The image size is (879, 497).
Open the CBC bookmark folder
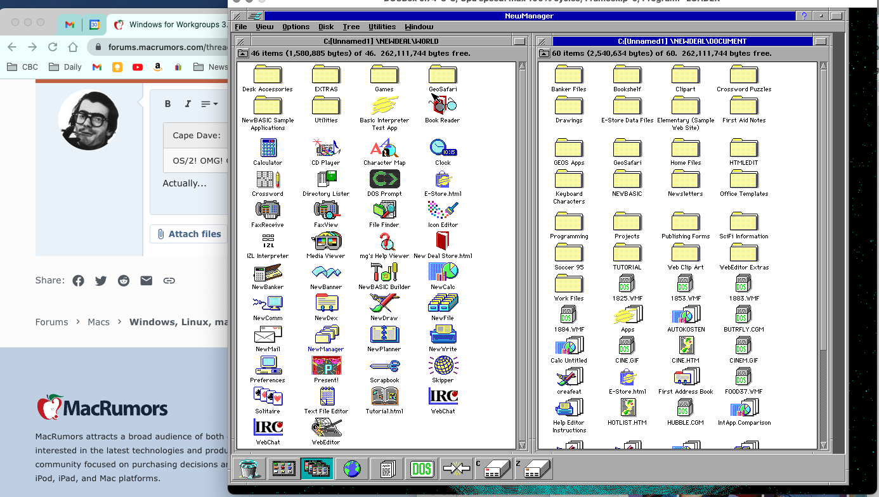22,67
